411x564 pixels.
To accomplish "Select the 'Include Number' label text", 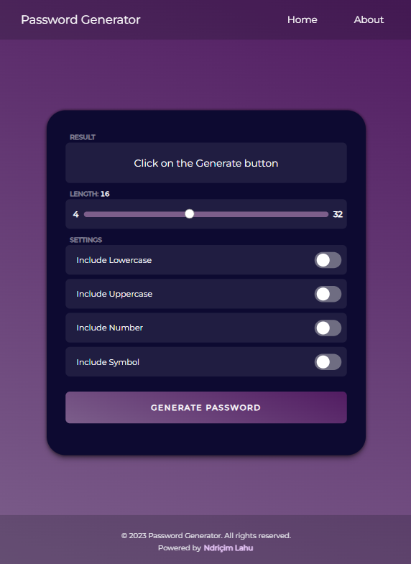I will pyautogui.click(x=110, y=328).
